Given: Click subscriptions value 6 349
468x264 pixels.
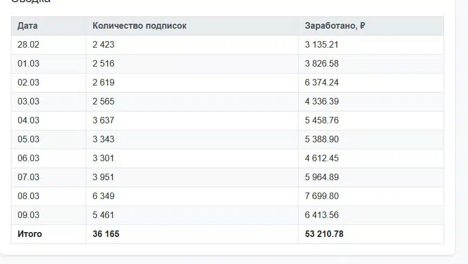Looking at the screenshot, I should click(x=103, y=196).
